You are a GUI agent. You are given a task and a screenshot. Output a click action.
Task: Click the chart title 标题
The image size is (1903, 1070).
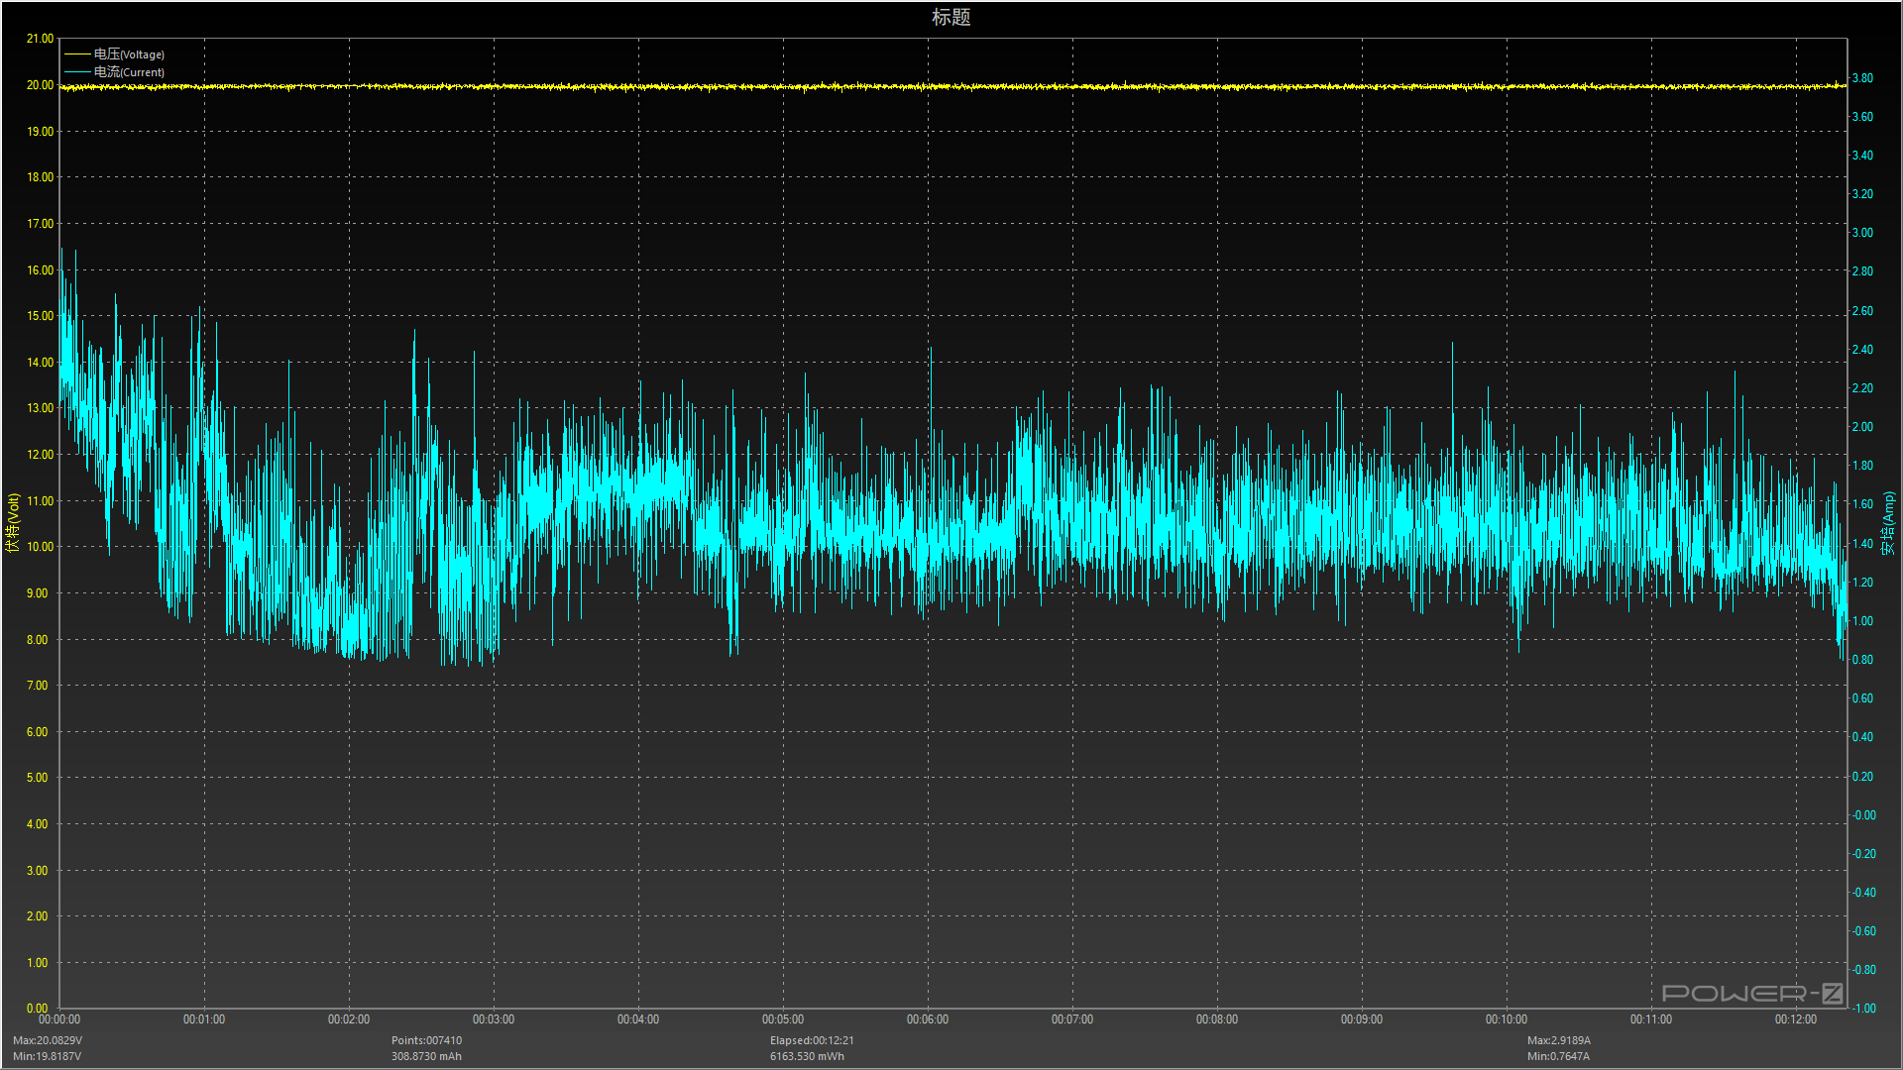(x=951, y=17)
